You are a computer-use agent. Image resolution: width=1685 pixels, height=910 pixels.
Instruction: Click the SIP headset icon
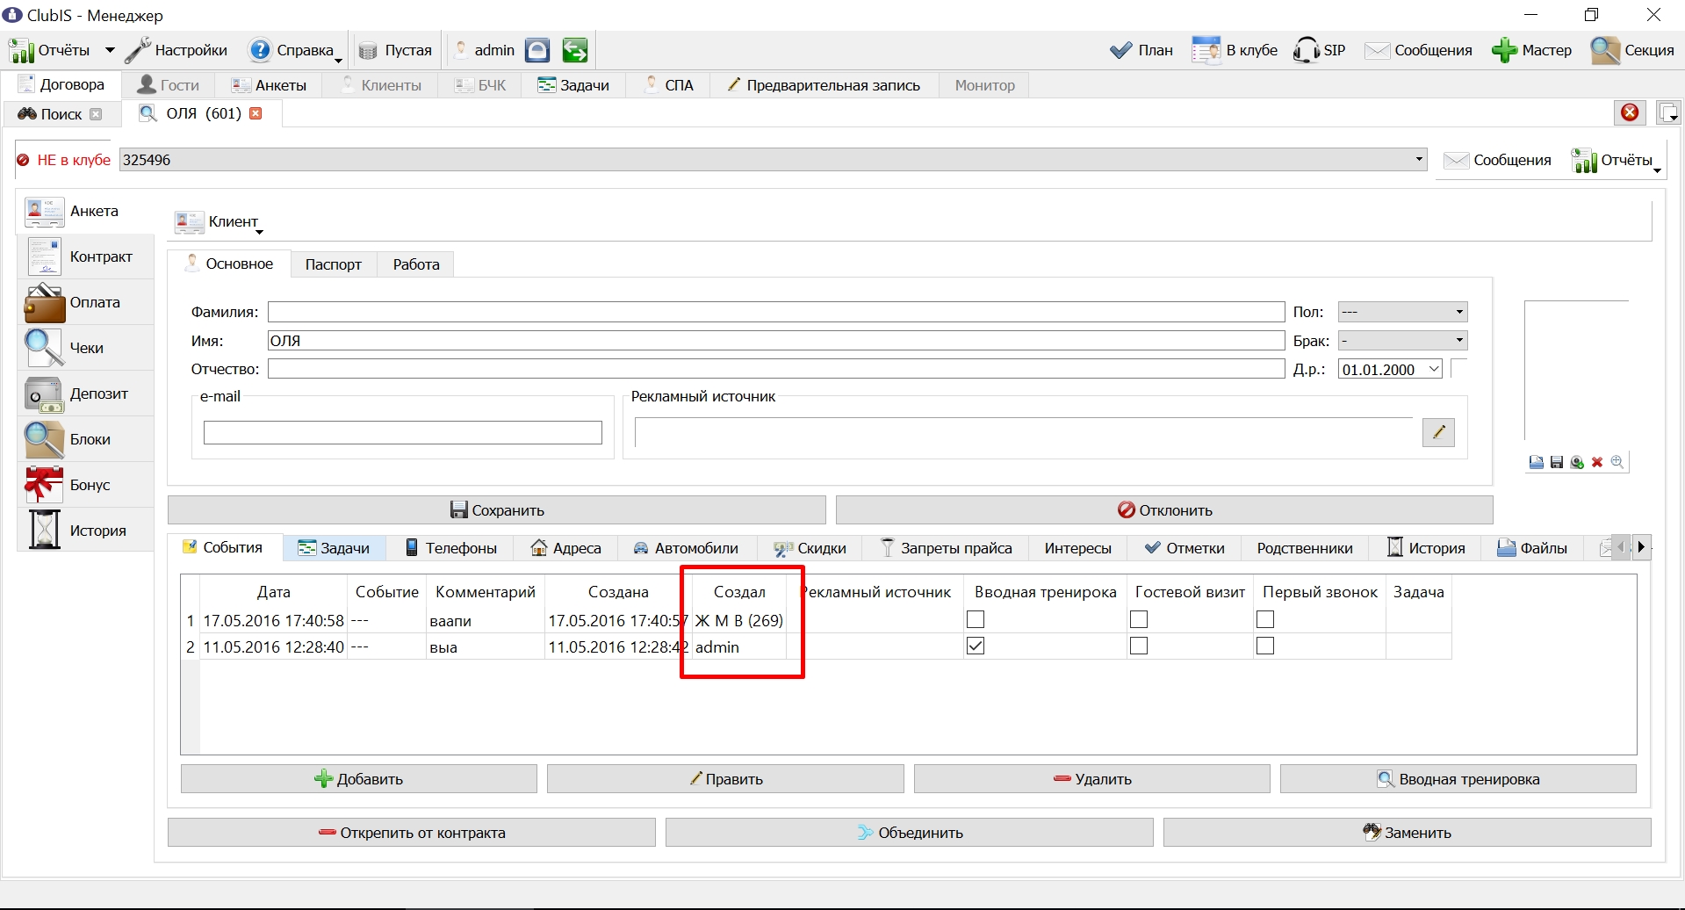click(x=1306, y=50)
